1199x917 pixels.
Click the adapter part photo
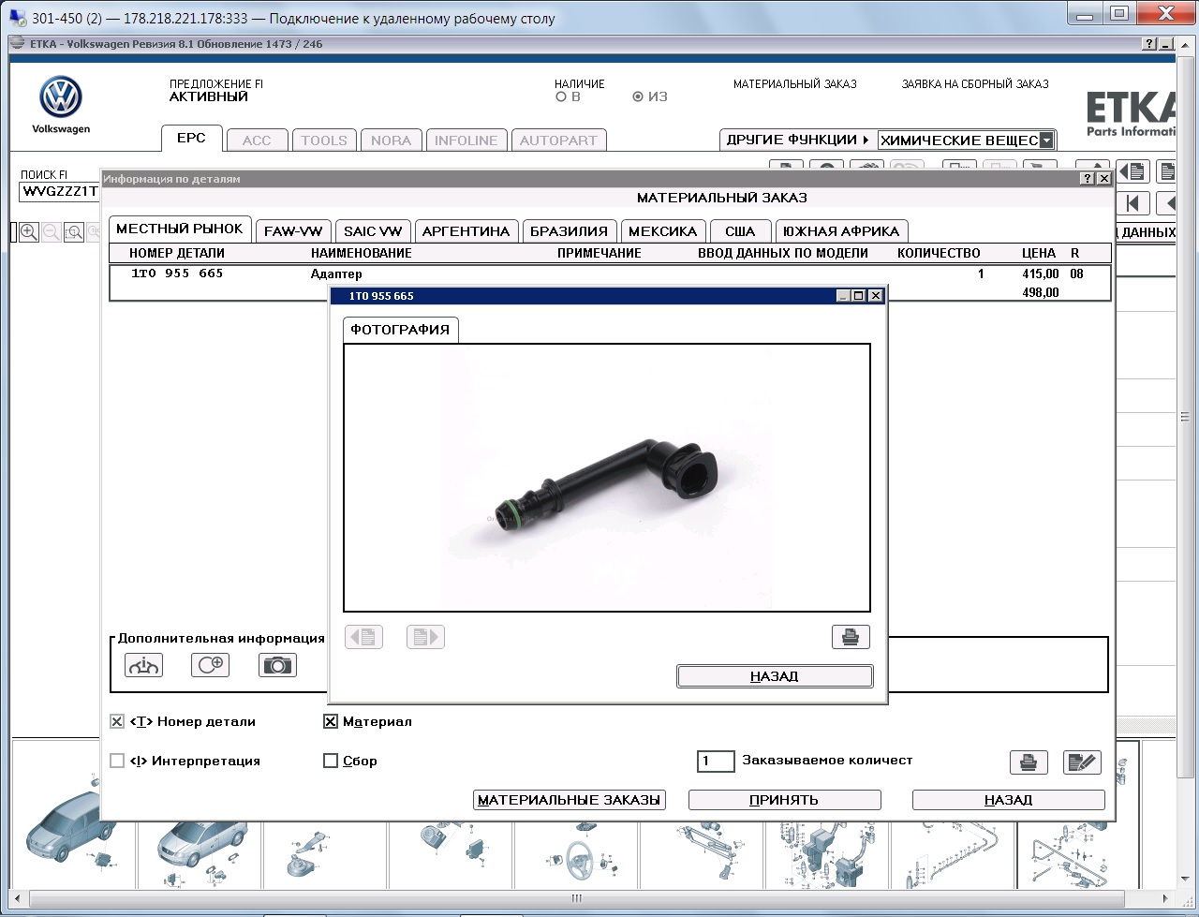click(x=607, y=478)
